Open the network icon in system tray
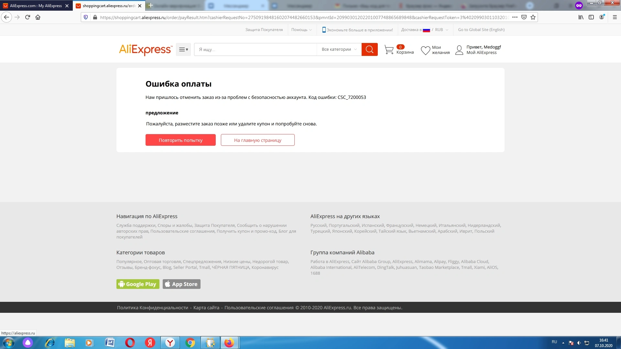This screenshot has width=621, height=349. (x=587, y=343)
